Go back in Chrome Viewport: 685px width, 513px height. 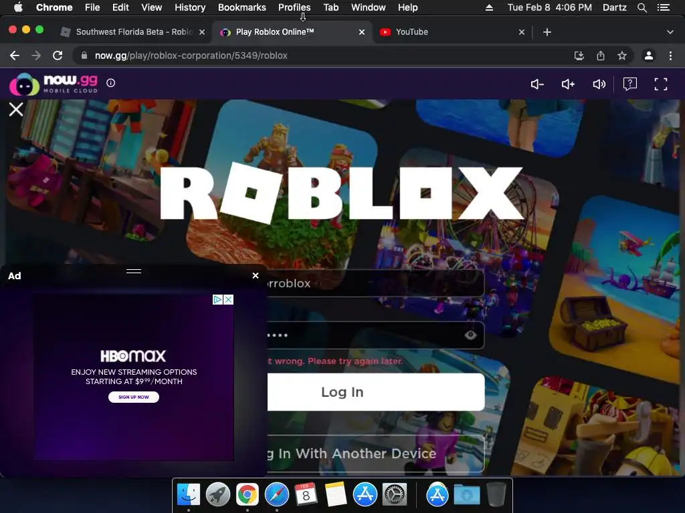[15, 55]
